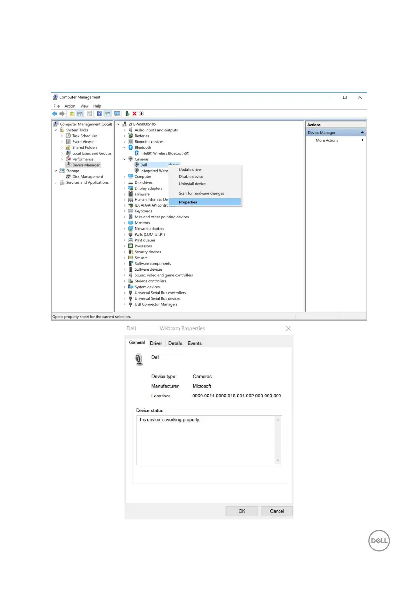Click the Bluetooth category icon
This screenshot has height=594, width=418.
131,147
